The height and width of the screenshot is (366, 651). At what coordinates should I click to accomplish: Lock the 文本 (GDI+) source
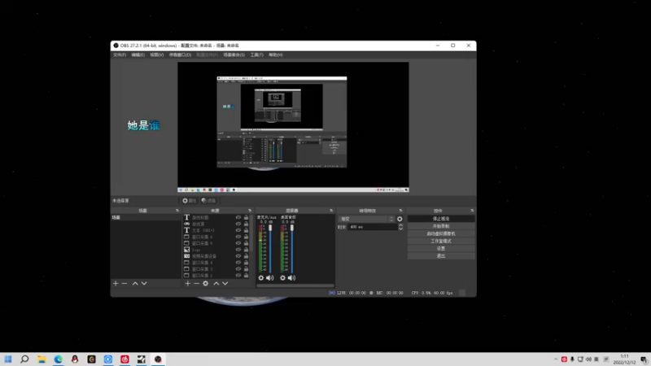[246, 230]
